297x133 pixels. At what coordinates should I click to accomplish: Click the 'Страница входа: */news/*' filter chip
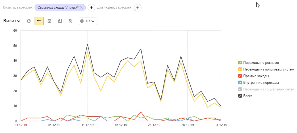58,8
